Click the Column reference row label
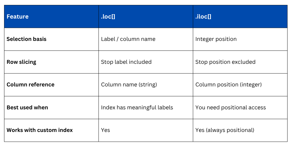 30,85
